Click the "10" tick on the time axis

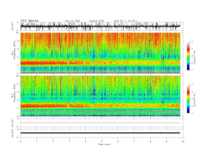pos(183,142)
